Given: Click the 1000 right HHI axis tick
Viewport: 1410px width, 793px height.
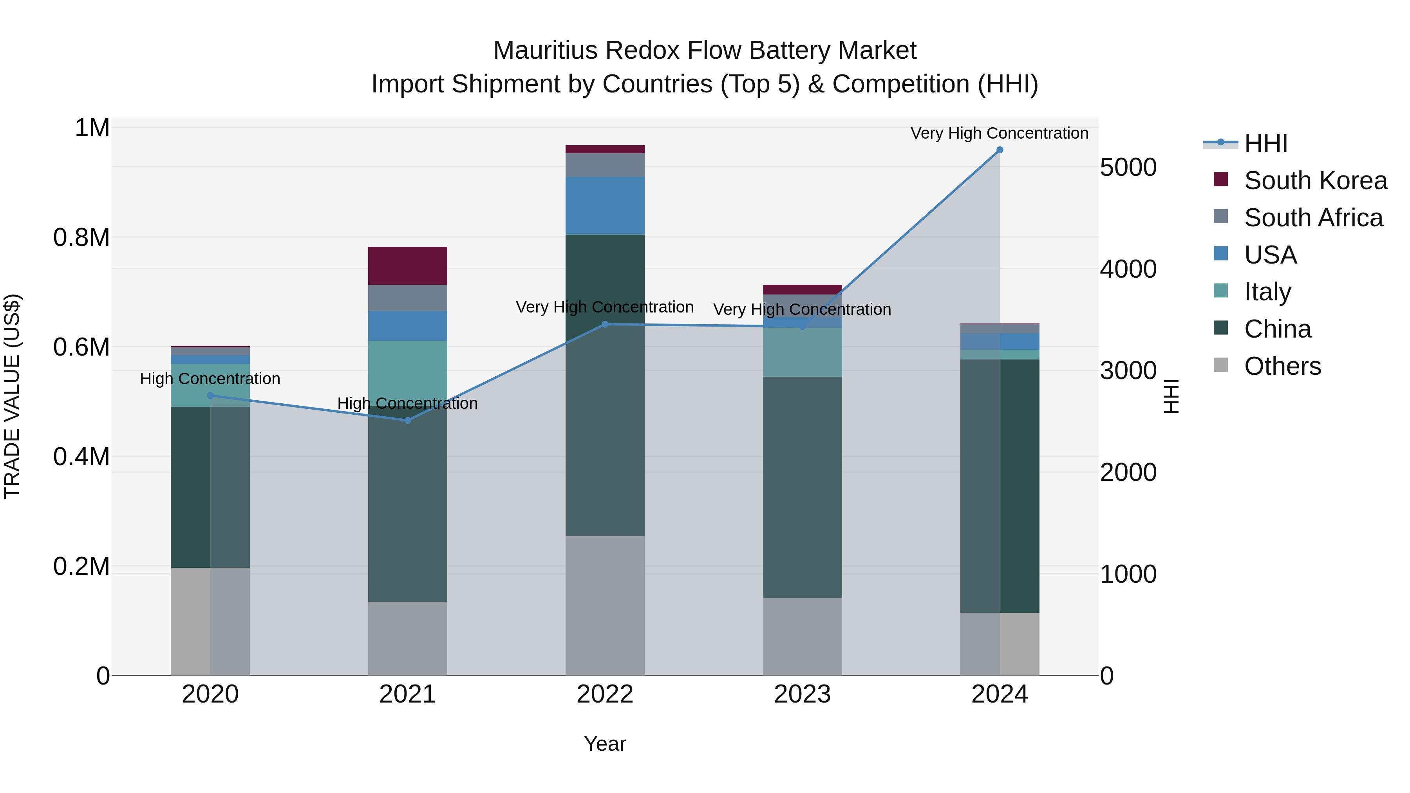Looking at the screenshot, I should point(1129,574).
